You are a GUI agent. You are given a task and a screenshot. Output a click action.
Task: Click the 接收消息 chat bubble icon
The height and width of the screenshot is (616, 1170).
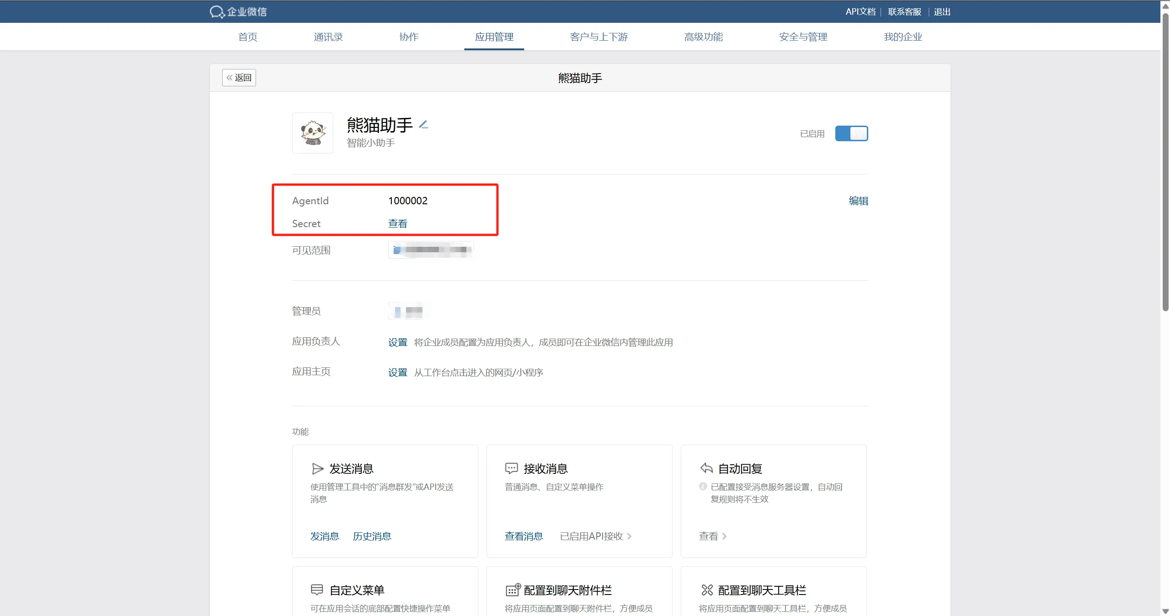tap(511, 468)
